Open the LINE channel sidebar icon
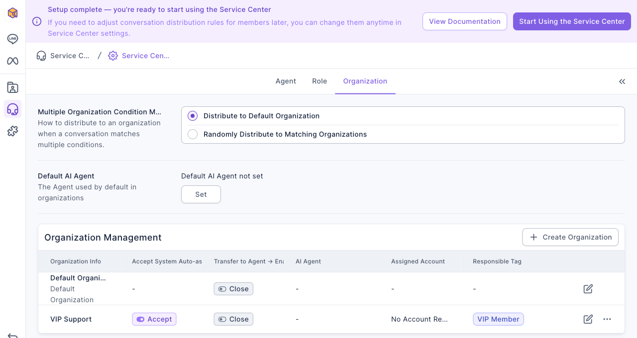 pos(12,39)
